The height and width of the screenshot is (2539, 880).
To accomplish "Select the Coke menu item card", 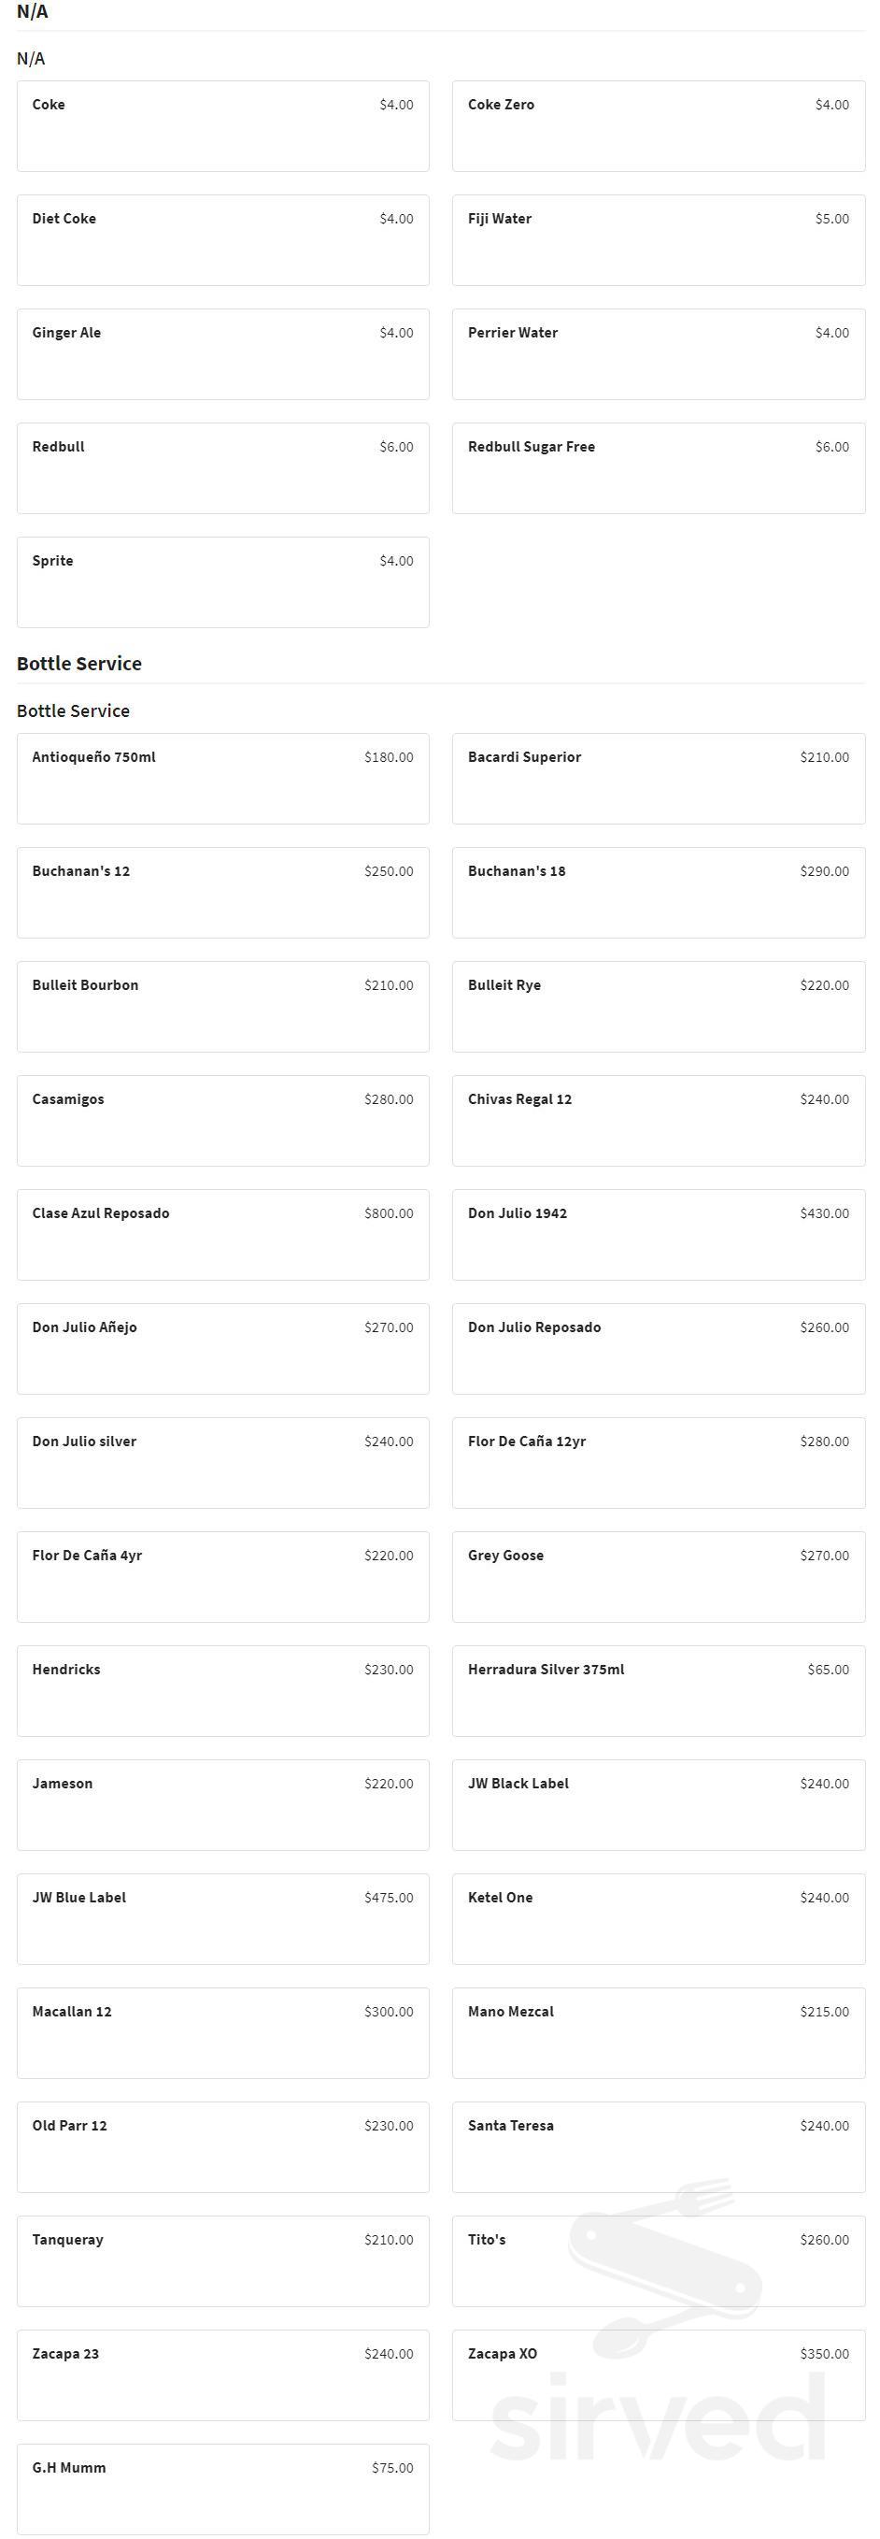I will point(222,126).
